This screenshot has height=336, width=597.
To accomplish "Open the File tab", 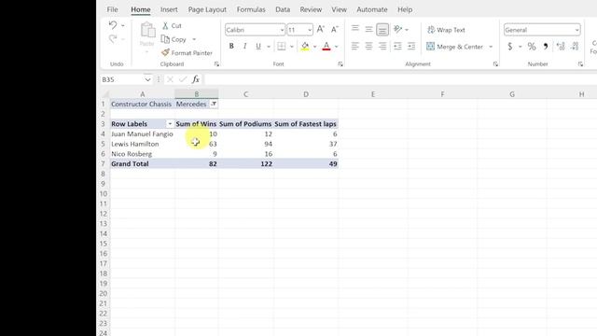I will click(112, 9).
